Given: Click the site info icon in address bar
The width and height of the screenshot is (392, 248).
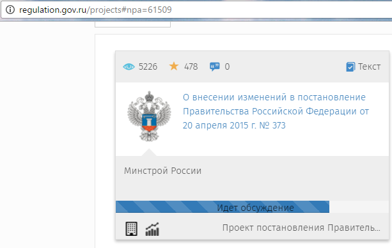Looking at the screenshot, I should 10,10.
